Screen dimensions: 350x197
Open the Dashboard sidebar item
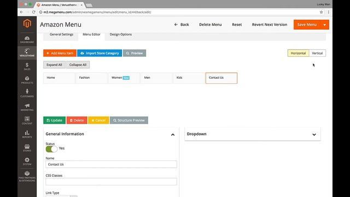click(x=27, y=39)
